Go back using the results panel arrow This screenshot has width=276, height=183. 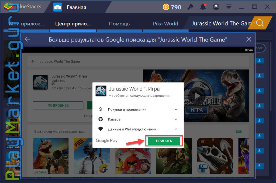tap(27, 39)
